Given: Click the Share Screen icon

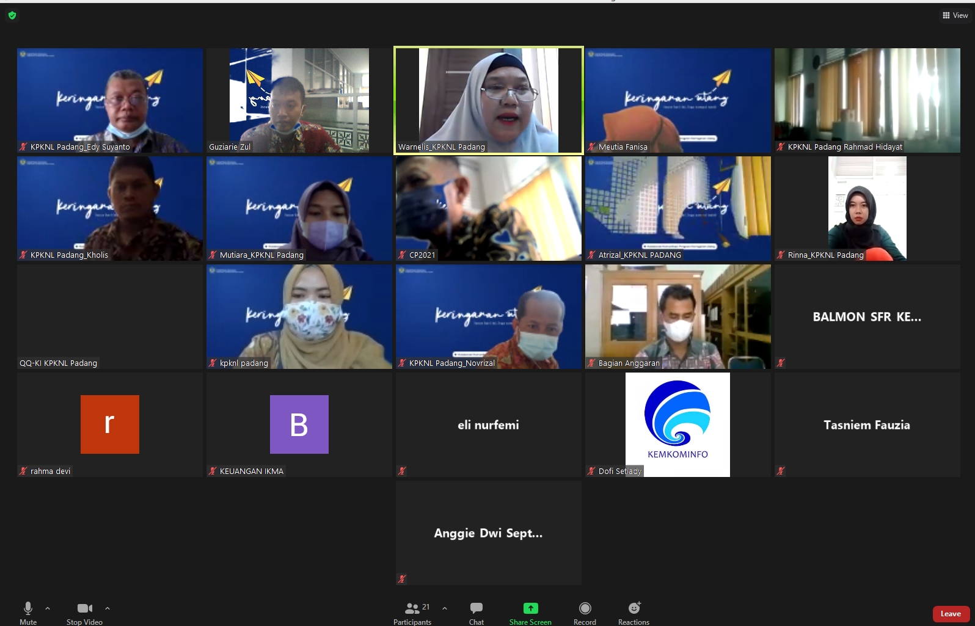Looking at the screenshot, I should [530, 608].
